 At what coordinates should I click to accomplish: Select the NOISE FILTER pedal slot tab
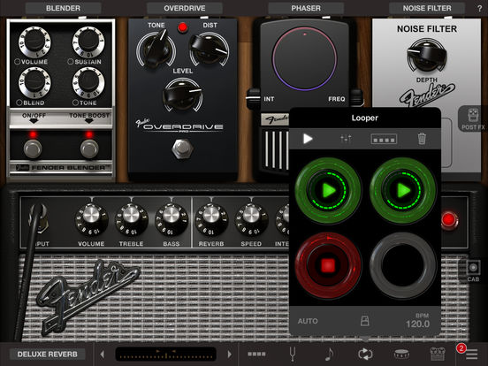[x=427, y=8]
